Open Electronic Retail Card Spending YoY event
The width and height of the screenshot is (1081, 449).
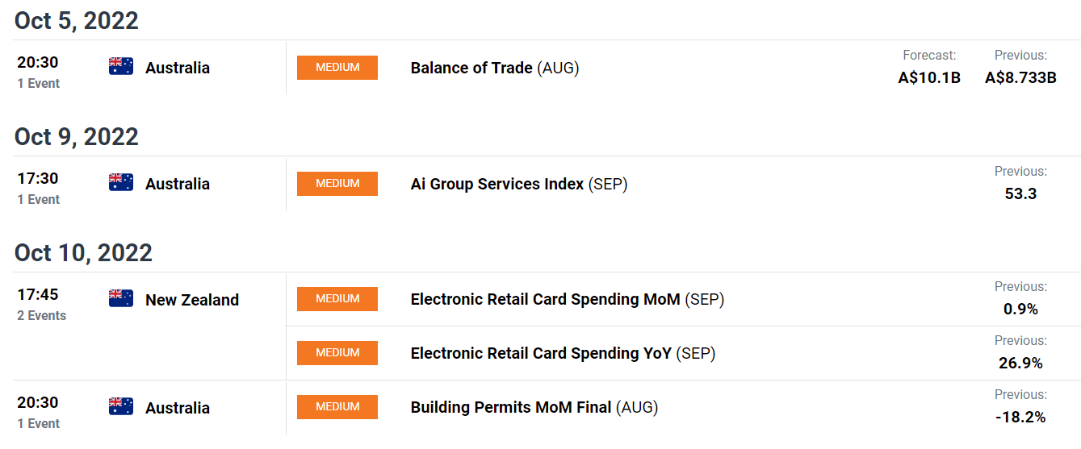tap(564, 353)
